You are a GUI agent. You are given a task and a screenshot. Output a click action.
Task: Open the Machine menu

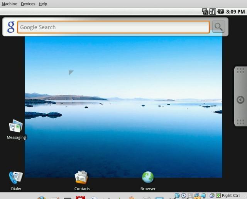10,4
